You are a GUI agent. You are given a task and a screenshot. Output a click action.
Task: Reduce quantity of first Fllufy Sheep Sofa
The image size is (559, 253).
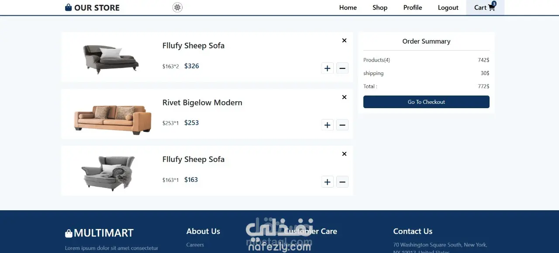click(342, 68)
